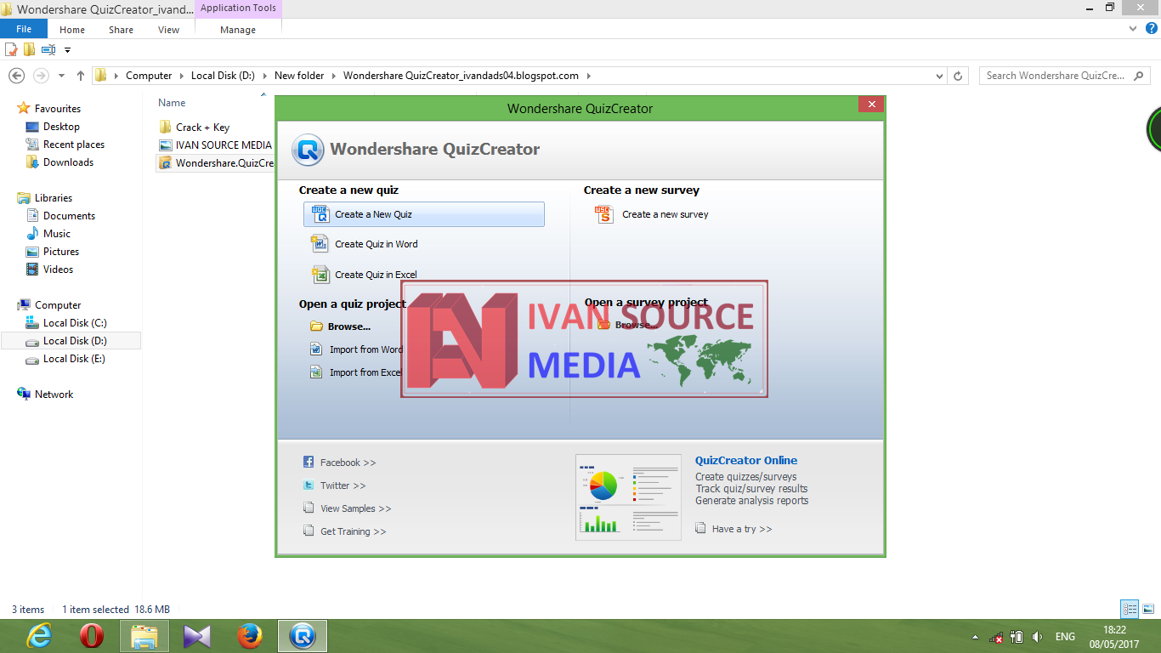Image resolution: width=1161 pixels, height=653 pixels.
Task: Open Visual Studio from taskbar
Action: click(196, 636)
